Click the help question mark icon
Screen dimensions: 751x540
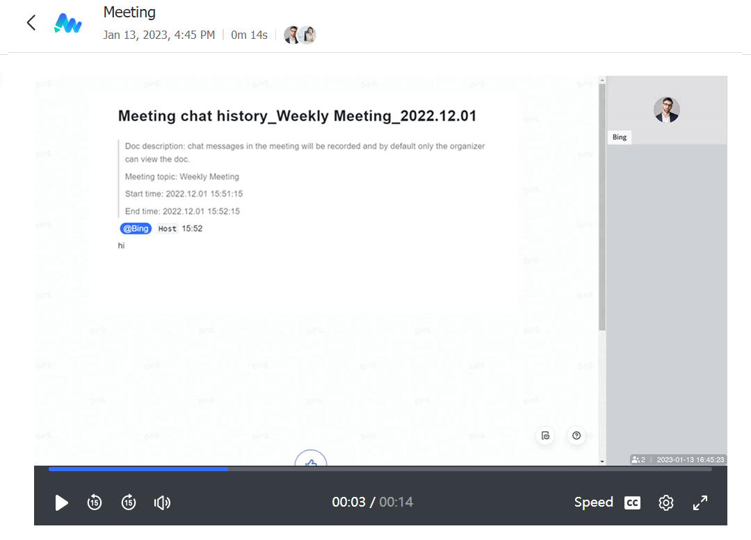point(576,436)
